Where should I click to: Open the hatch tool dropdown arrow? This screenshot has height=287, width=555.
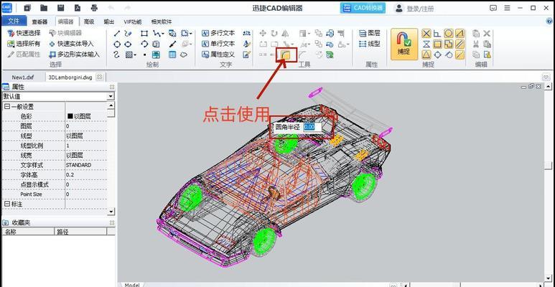click(135, 55)
